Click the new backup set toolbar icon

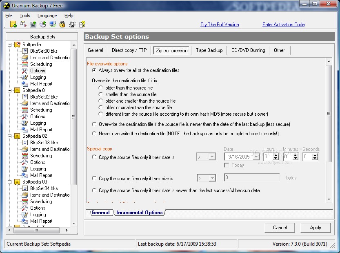(13, 24)
